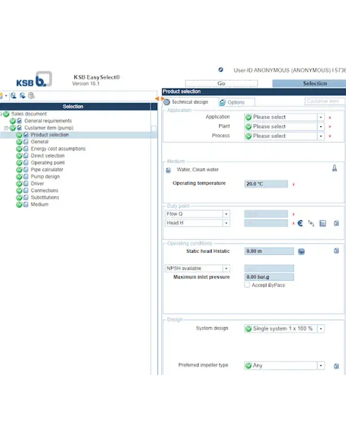Switch to the Technical design tab
This screenshot has height=441, width=346.
pos(190,102)
